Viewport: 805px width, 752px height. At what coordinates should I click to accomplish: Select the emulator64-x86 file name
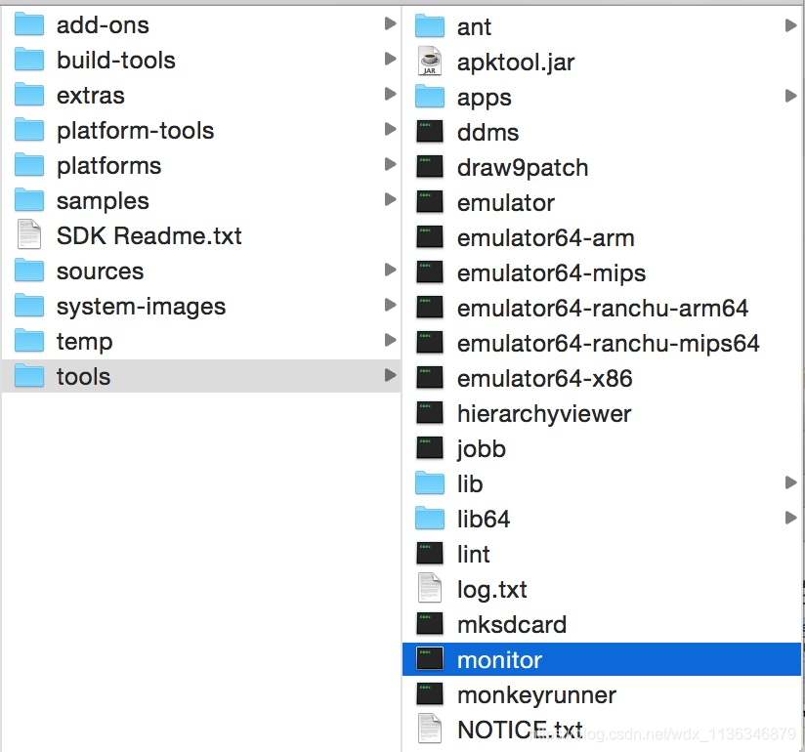coord(545,378)
